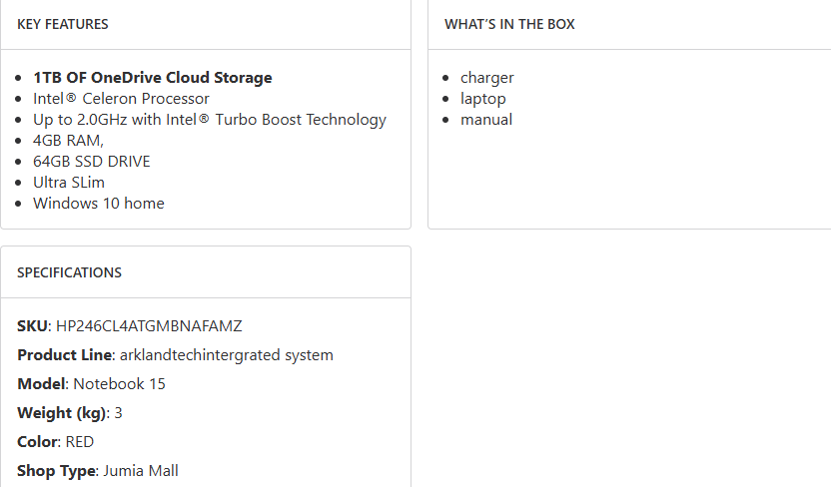
Task: Click the Turbo Boost Technology feature line
Action: coord(209,120)
